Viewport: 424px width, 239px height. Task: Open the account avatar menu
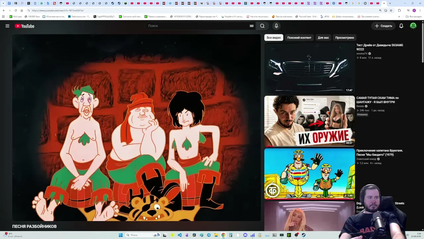pos(413,26)
